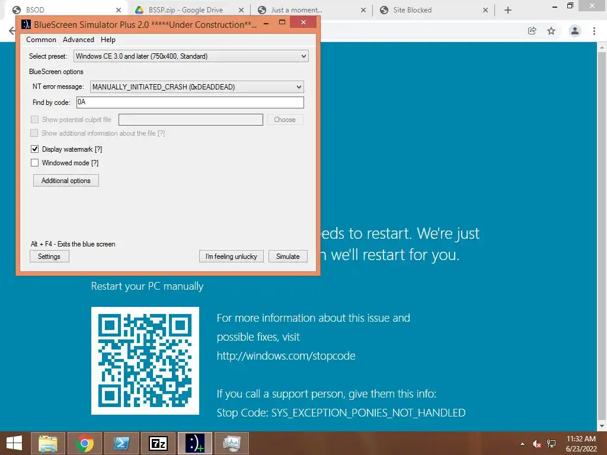Click the culprit file text field
The height and width of the screenshot is (455, 607).
point(190,120)
